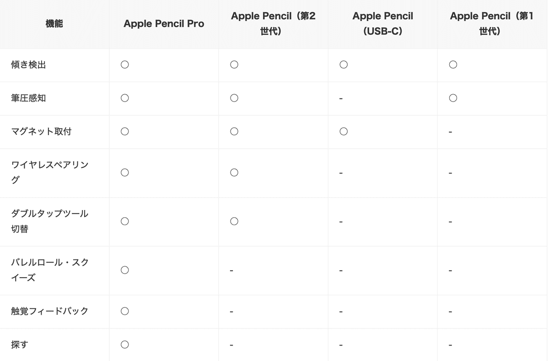Select the Apple Pencil Pro column header
This screenshot has width=549, height=361.
(164, 24)
